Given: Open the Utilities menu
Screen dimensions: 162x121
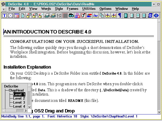Looking at the screenshot, I should (89, 9).
